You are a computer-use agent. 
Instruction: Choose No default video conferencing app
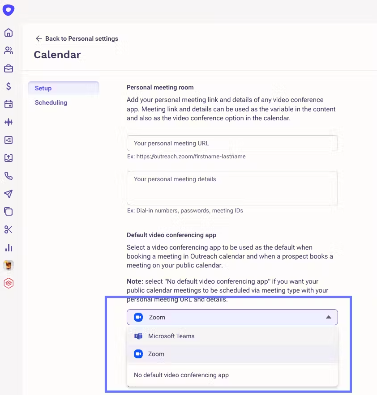tap(181, 375)
